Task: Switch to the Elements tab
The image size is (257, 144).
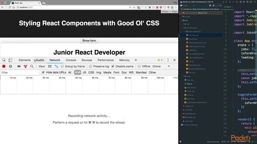Action: point(24,60)
